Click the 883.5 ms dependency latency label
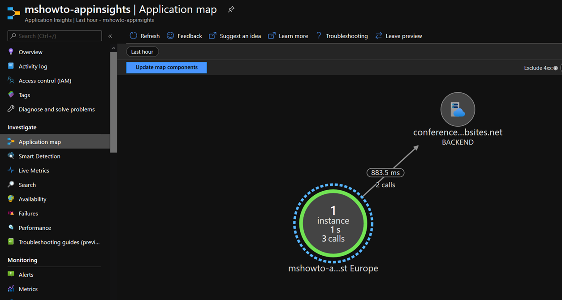562x300 pixels. click(x=385, y=172)
